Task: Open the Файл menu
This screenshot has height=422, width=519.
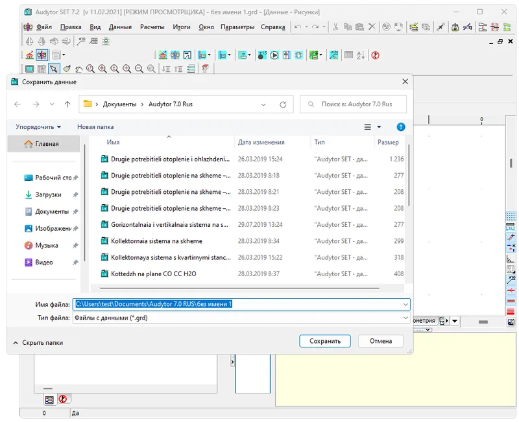Action: click(x=43, y=27)
